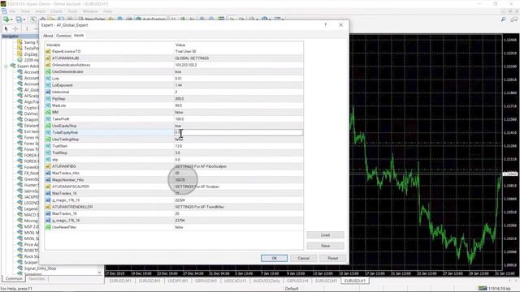The width and height of the screenshot is (520, 292).
Task: Select the ExpertLicenceTO variable icon
Action: click(x=48, y=52)
